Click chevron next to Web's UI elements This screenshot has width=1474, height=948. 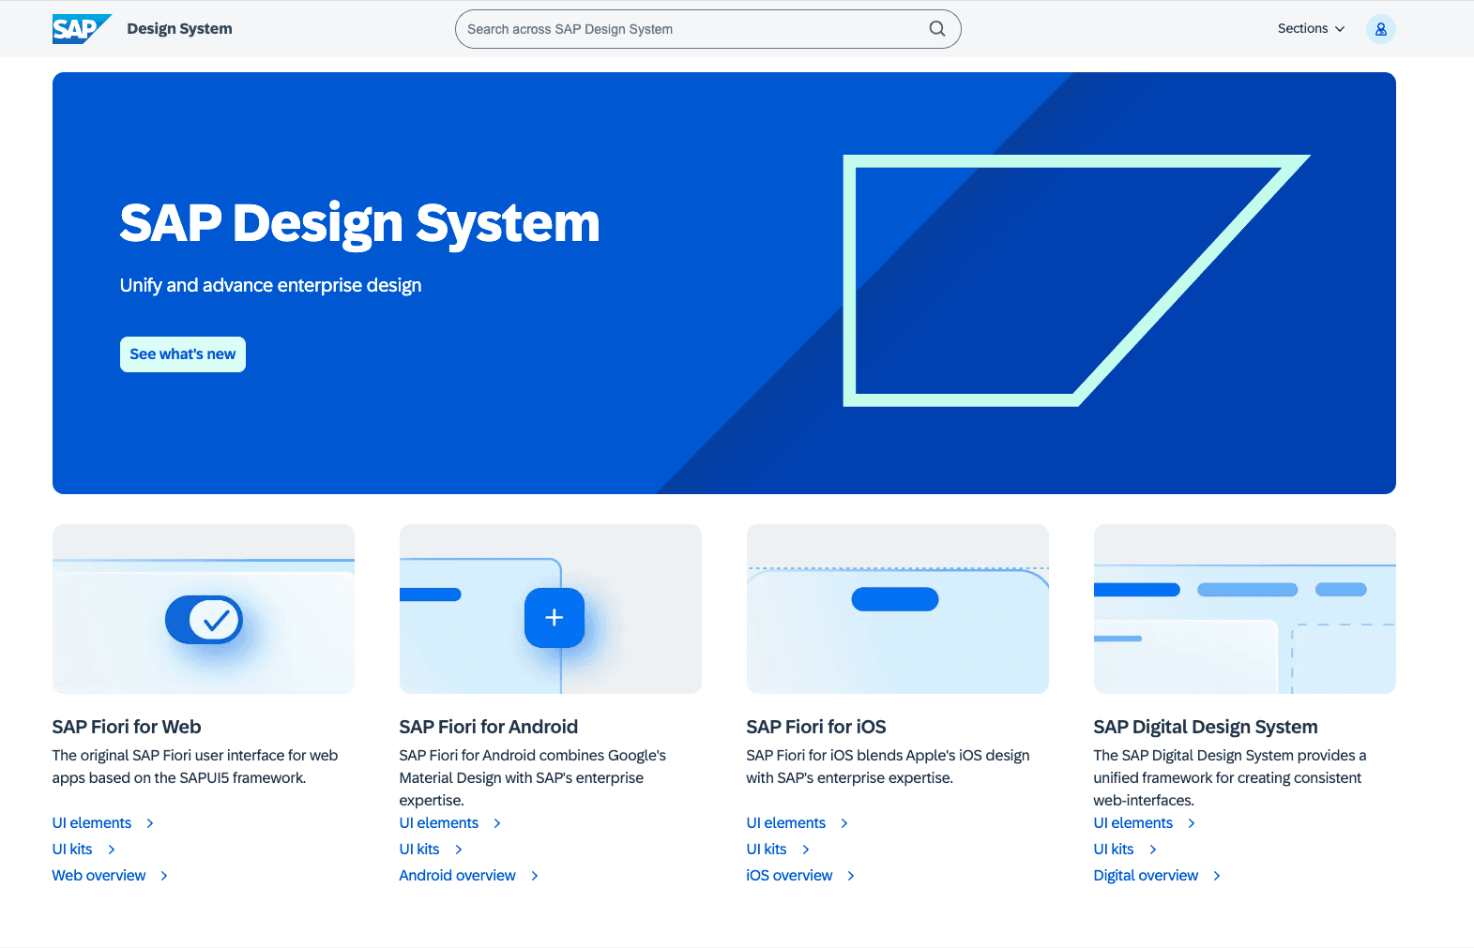click(x=150, y=823)
